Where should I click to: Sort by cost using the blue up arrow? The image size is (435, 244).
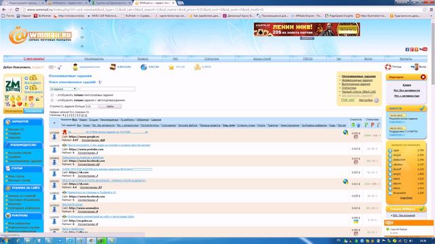pos(358,125)
